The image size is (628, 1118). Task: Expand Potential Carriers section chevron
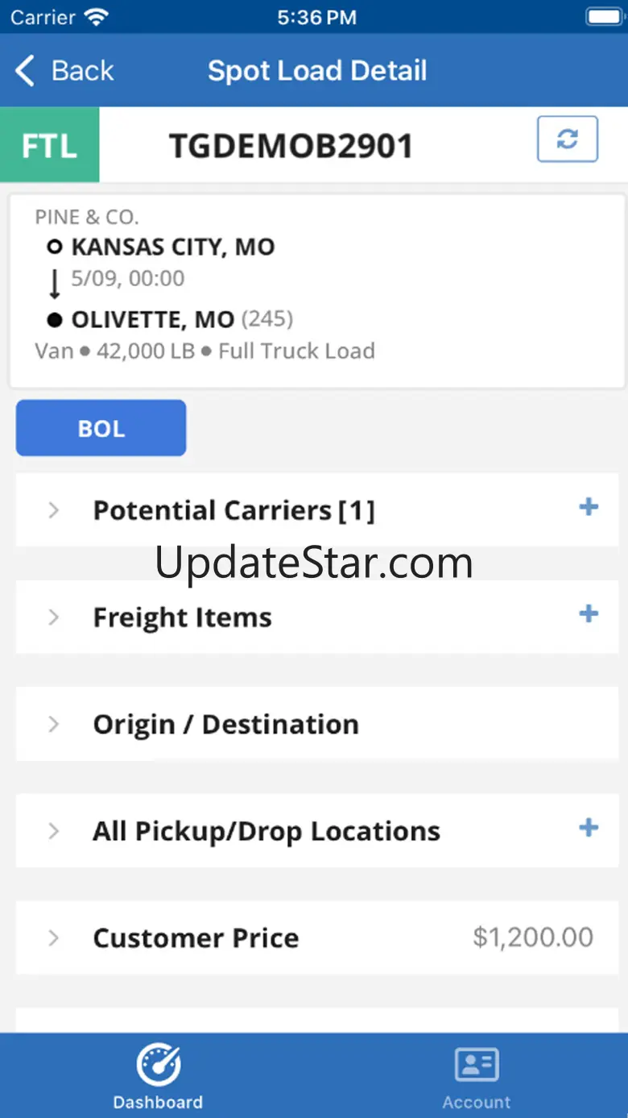[x=54, y=510]
